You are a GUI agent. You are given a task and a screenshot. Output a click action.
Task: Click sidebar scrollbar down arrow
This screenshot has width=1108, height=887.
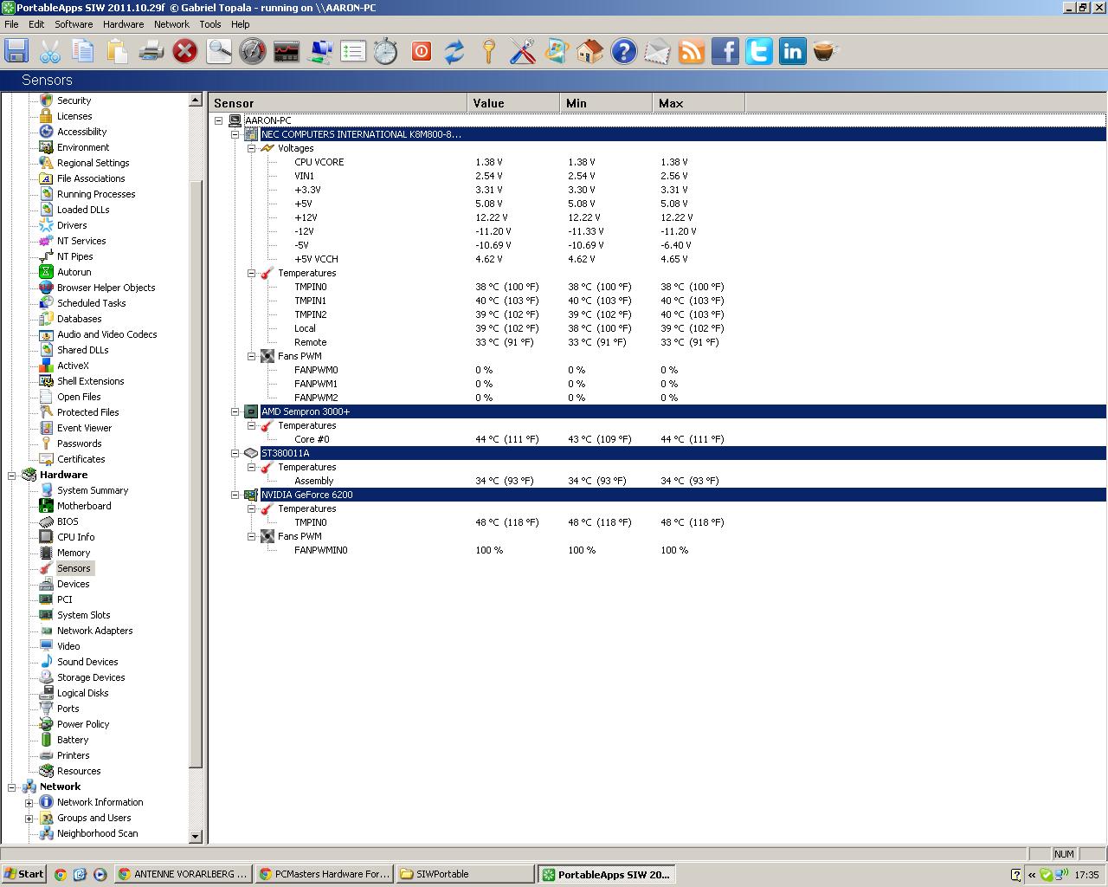[x=195, y=837]
